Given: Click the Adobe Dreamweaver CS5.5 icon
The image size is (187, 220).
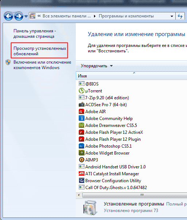Looking at the screenshot, I should point(81,125).
